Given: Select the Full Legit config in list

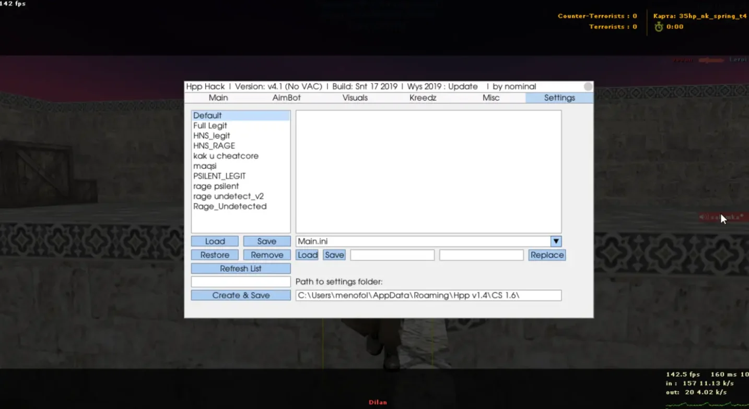Looking at the screenshot, I should [210, 126].
